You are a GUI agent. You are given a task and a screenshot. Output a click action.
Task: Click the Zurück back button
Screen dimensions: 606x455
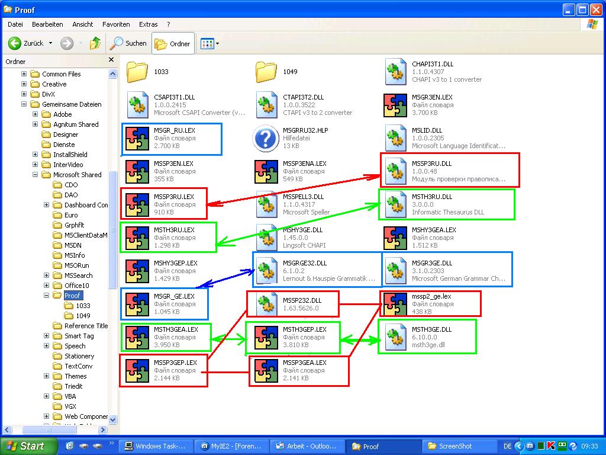[25, 43]
